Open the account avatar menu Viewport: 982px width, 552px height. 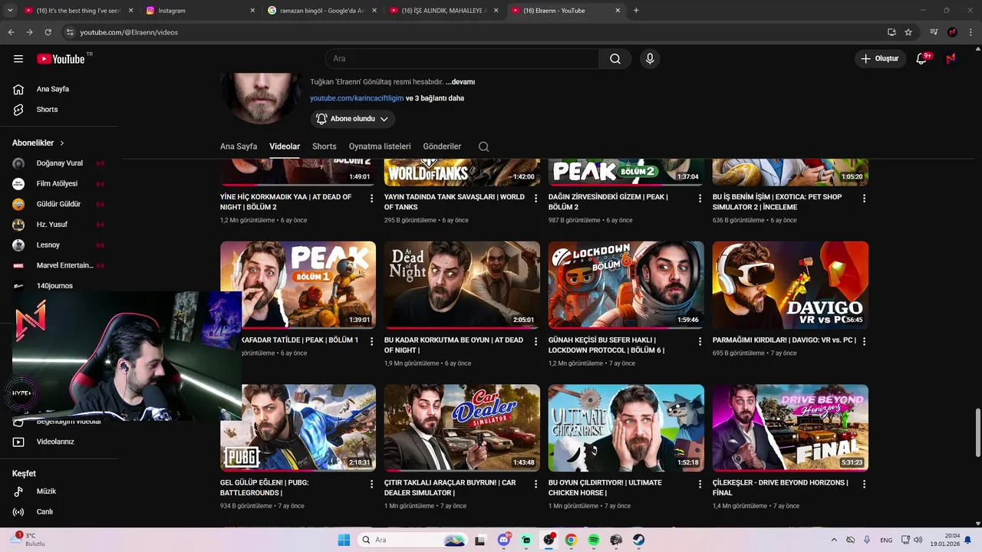[x=951, y=58]
